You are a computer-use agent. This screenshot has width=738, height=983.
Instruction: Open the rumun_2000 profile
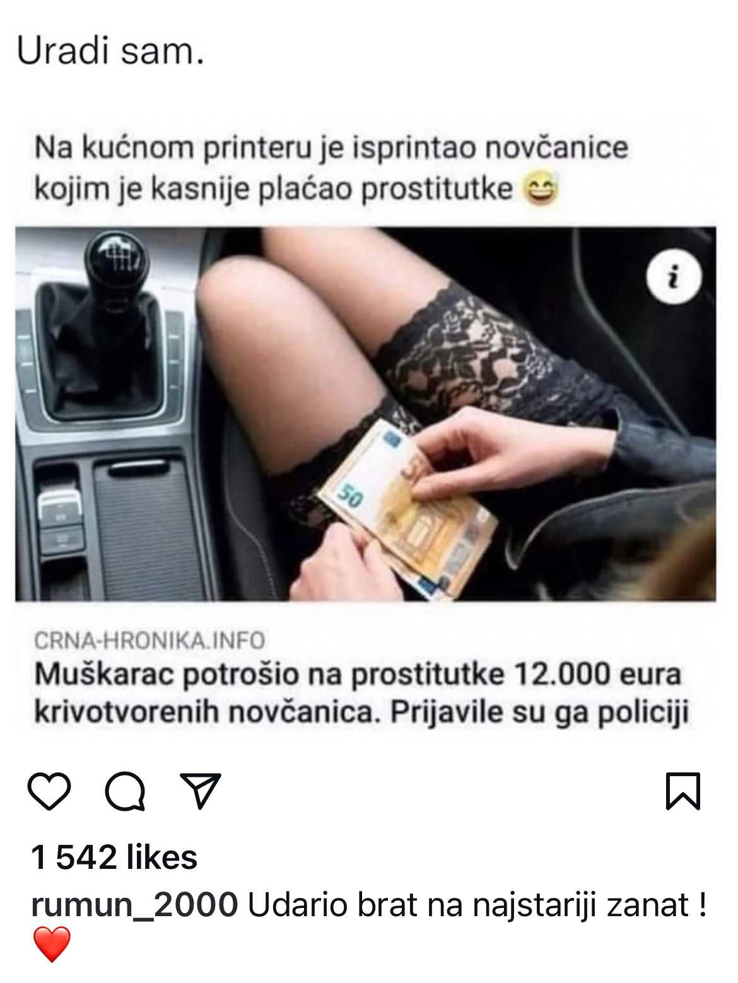click(134, 905)
